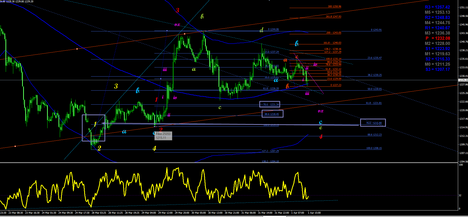
Task: Click the green wave label d
Action: click(261, 30)
